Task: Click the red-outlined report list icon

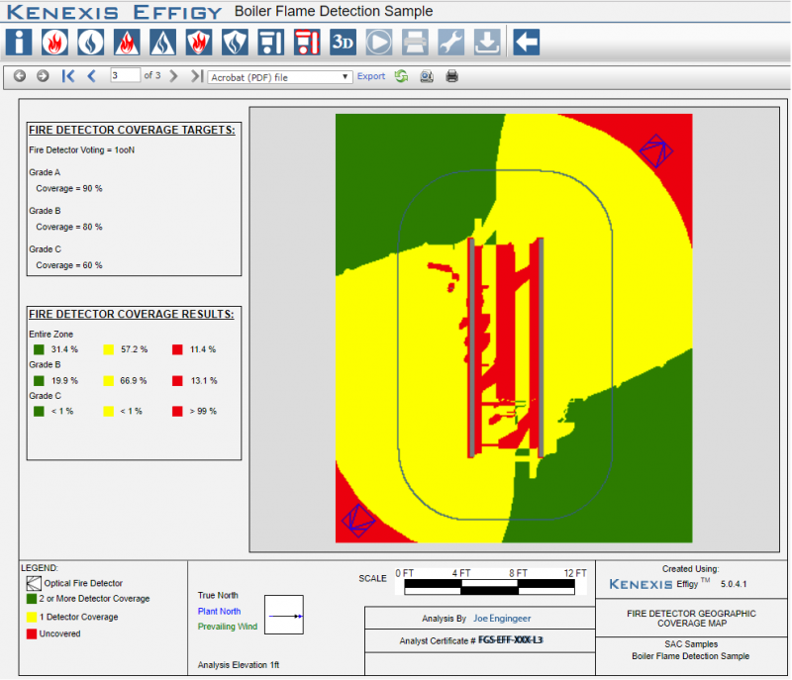Action: pyautogui.click(x=307, y=43)
